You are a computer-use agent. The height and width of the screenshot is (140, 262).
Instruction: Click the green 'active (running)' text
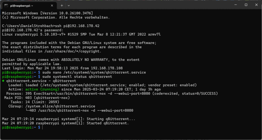(42, 89)
